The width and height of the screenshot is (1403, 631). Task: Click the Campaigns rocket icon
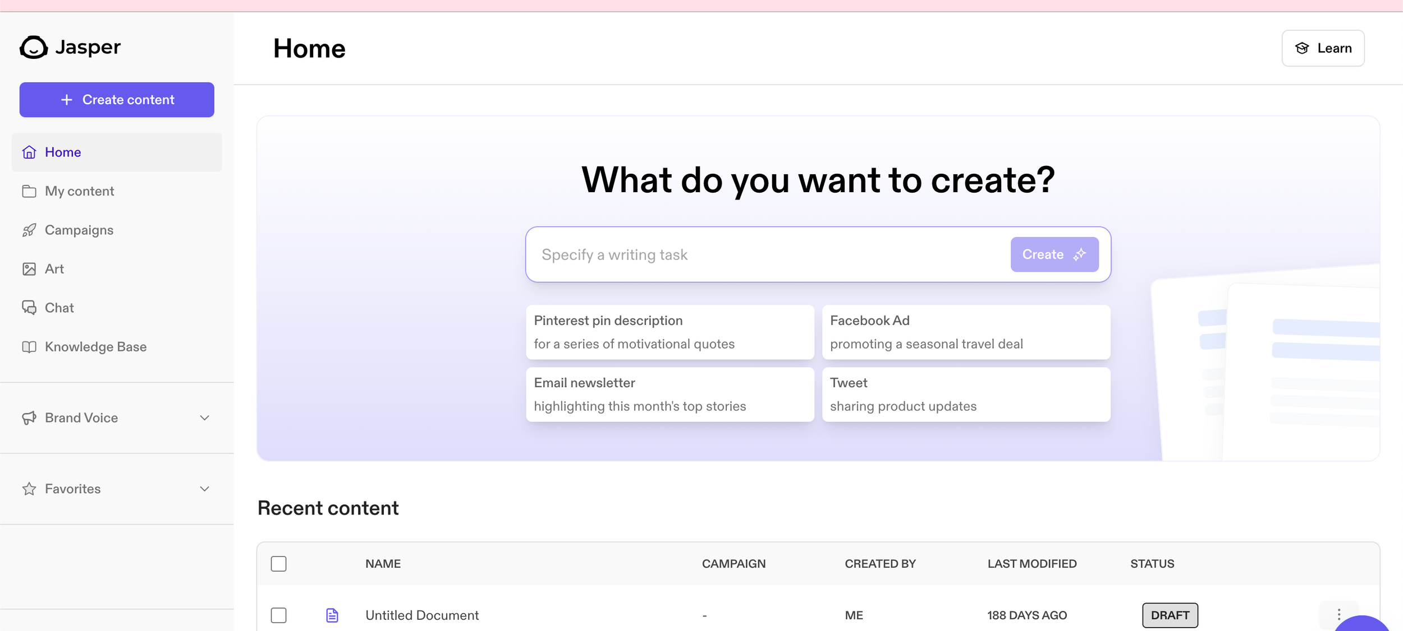click(29, 230)
